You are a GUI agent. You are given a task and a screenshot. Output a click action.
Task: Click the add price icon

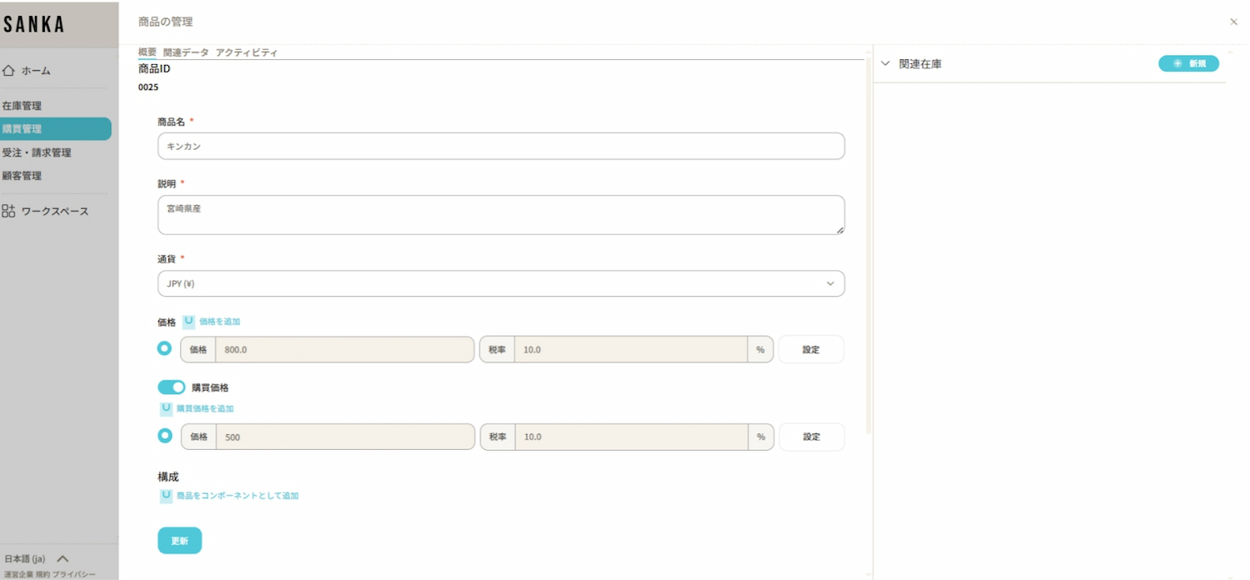(189, 322)
